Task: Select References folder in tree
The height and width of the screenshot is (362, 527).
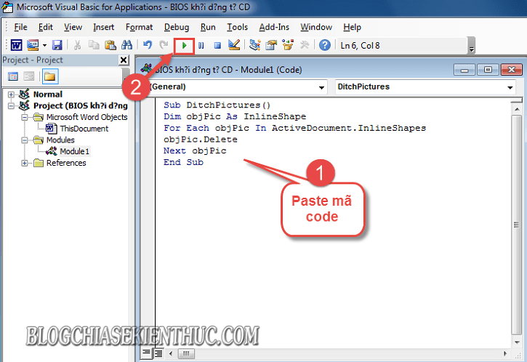Action: [x=66, y=163]
